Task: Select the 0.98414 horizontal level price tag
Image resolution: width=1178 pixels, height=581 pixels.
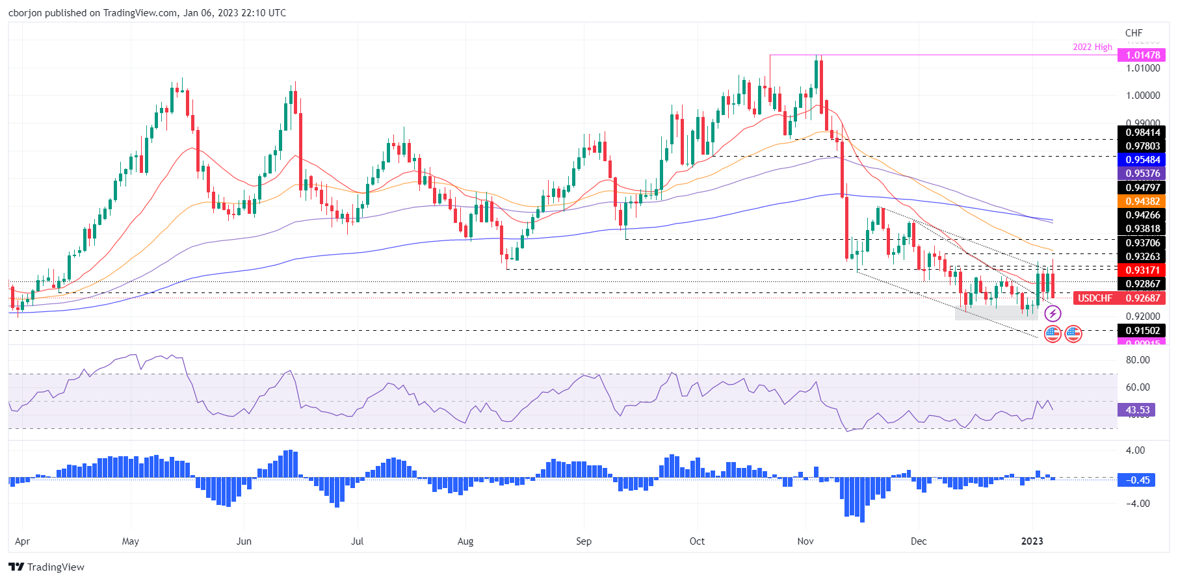Action: 1142,133
